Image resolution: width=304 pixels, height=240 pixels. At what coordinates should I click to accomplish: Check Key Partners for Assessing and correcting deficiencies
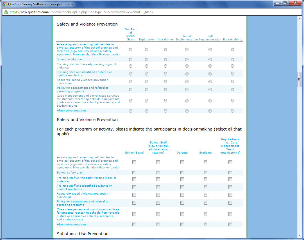pos(230,162)
